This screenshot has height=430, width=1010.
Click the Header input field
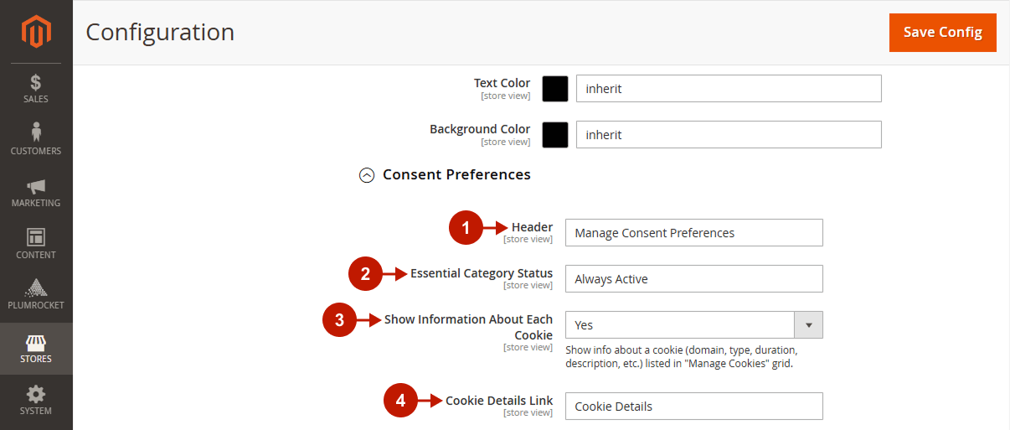[x=693, y=233]
